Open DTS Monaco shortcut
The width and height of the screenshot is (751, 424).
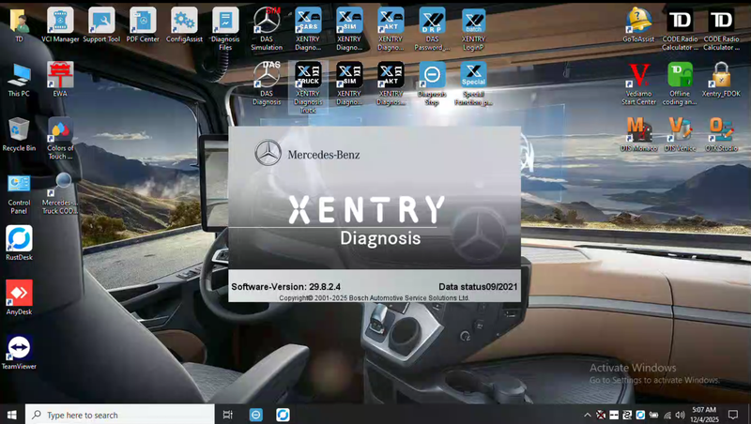(639, 129)
